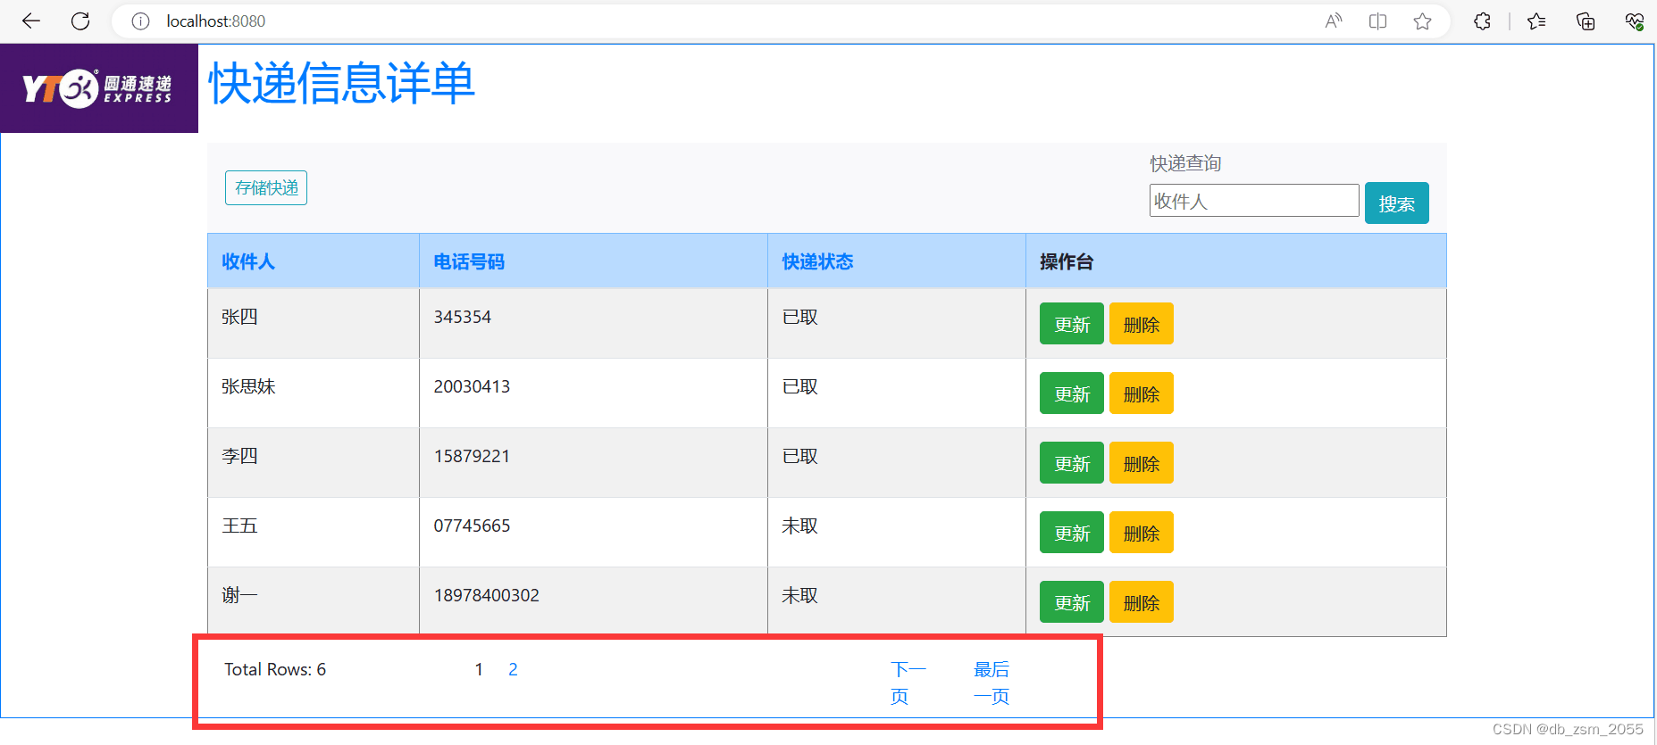Click the 快递信息详单 page heading

pyautogui.click(x=341, y=83)
